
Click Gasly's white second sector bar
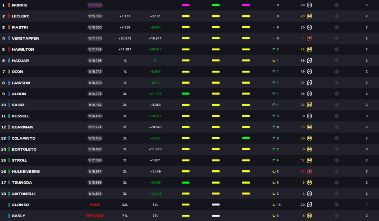click(216, 216)
